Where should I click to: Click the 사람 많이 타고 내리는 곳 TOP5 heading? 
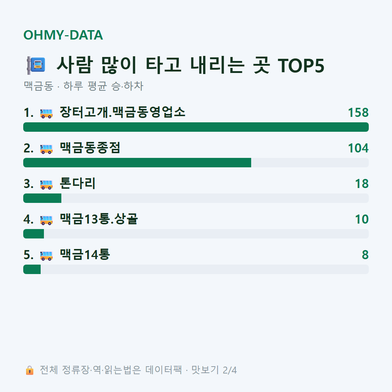coord(191,65)
